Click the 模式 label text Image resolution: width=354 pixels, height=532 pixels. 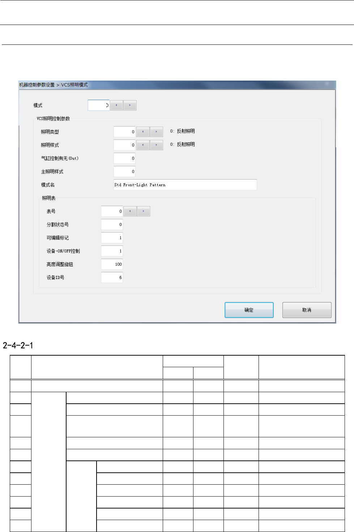click(38, 106)
